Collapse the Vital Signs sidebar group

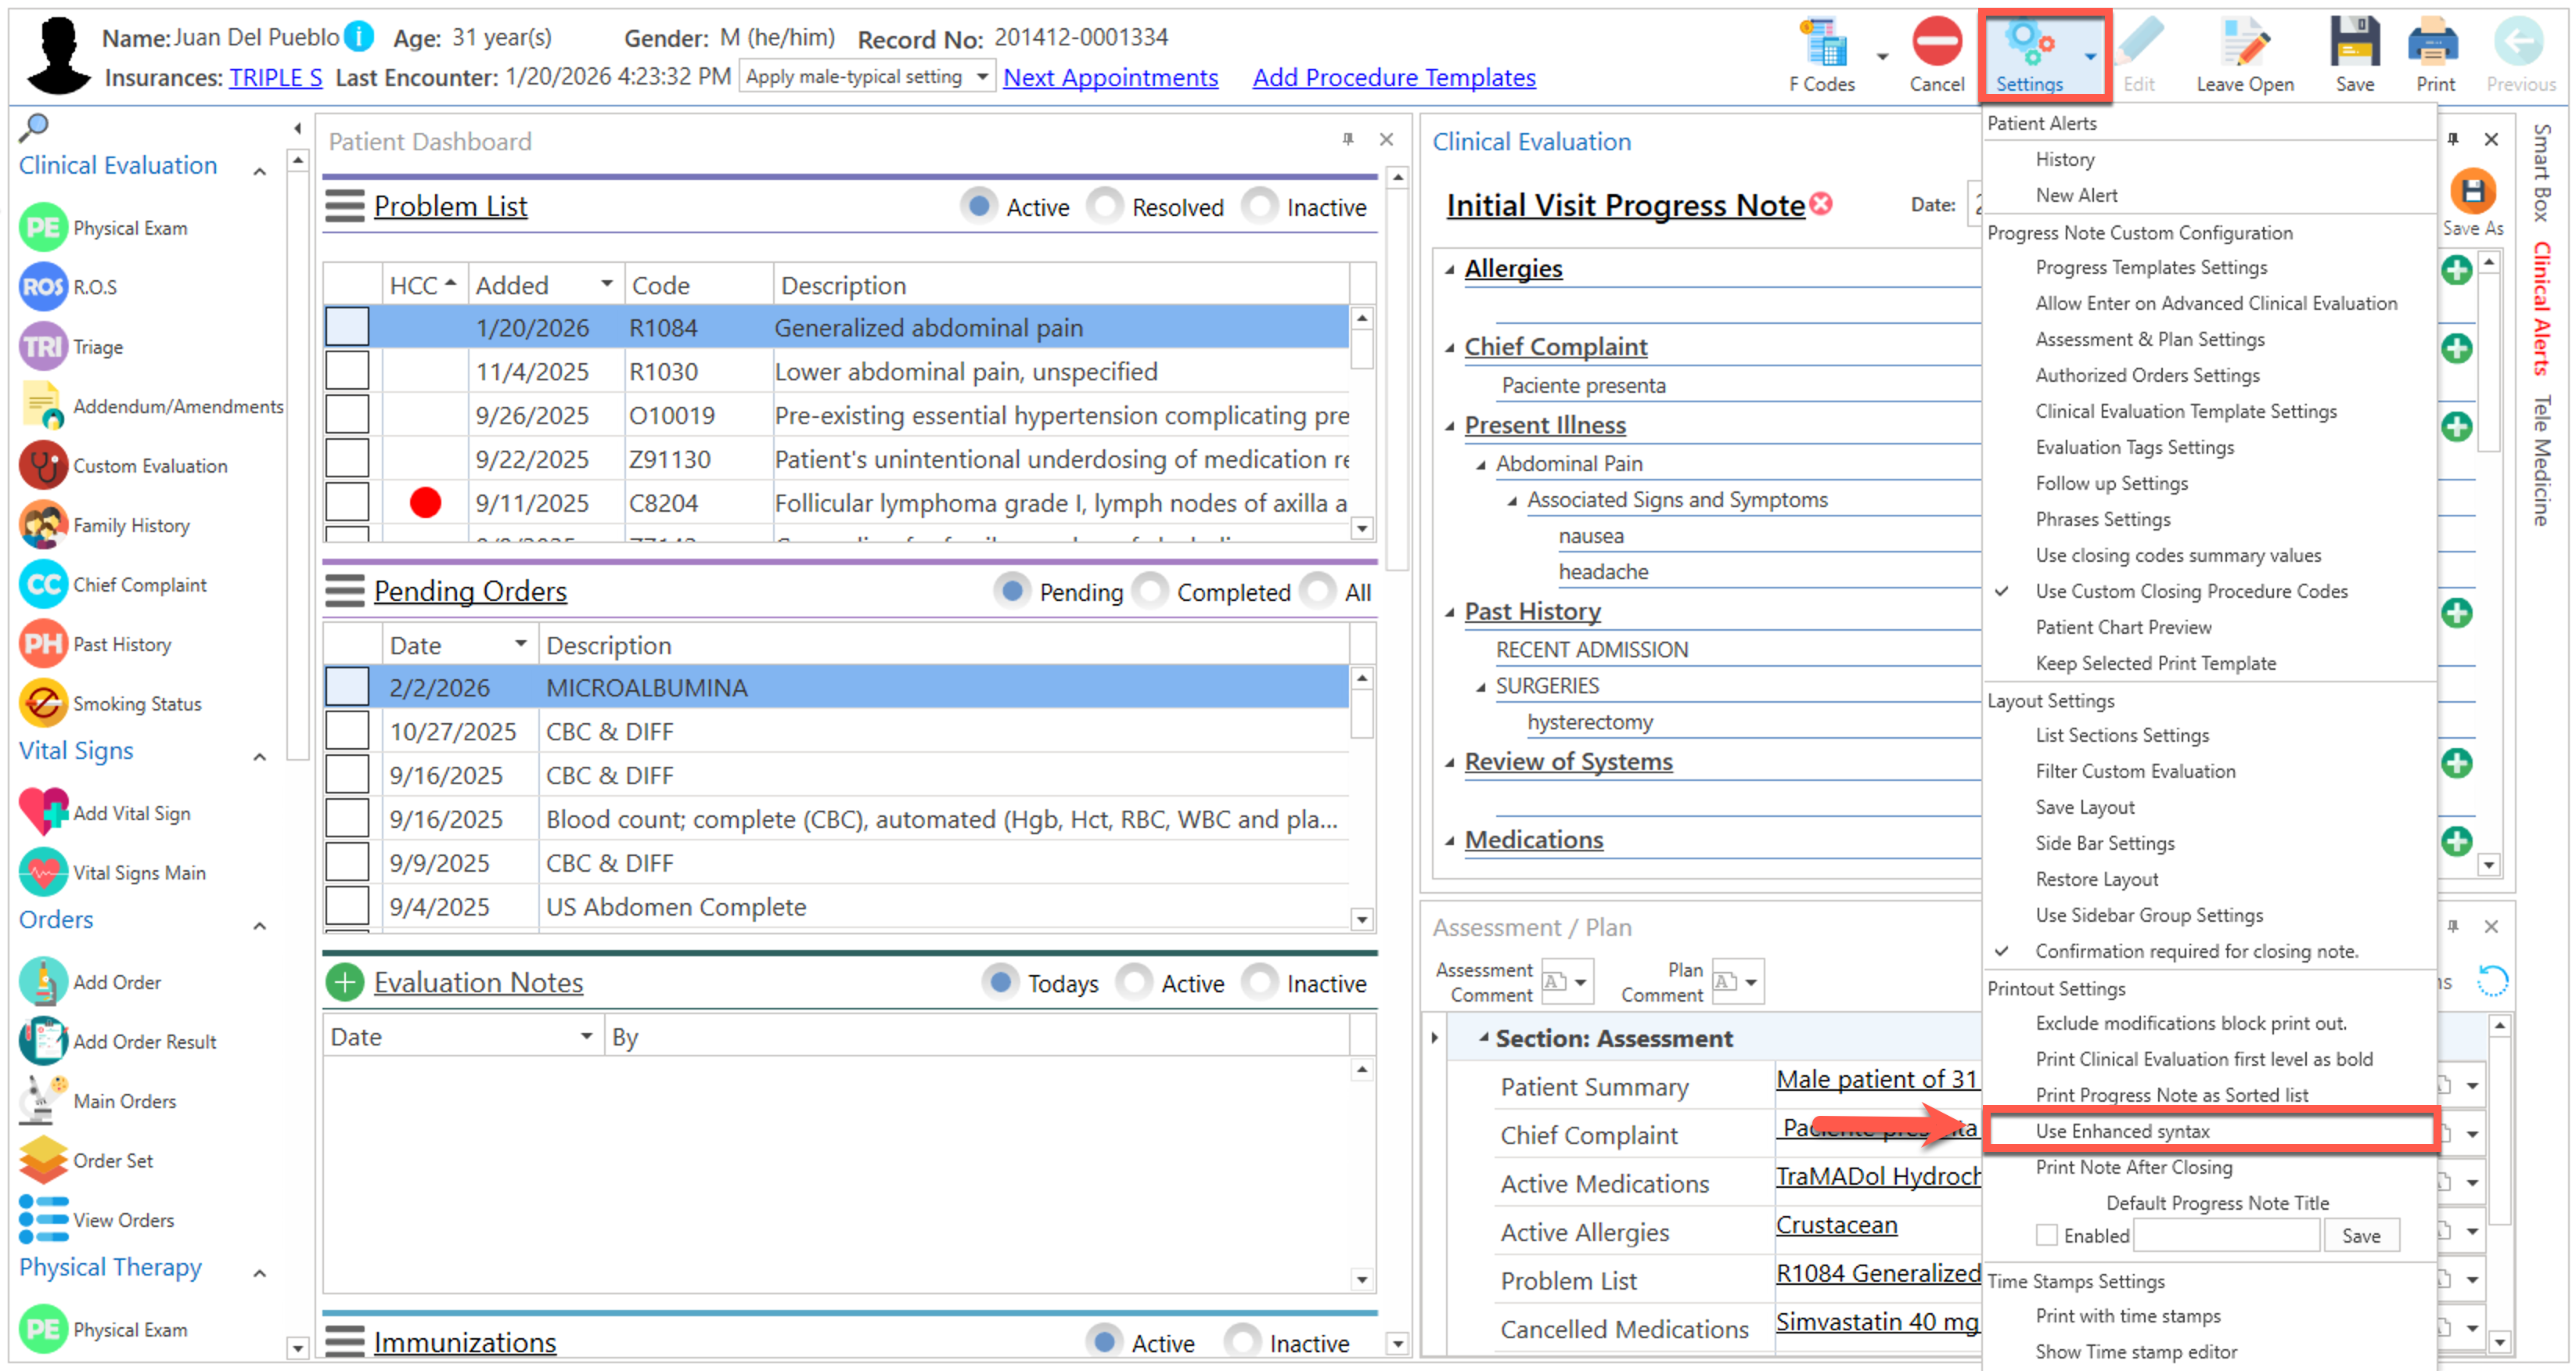(x=260, y=757)
